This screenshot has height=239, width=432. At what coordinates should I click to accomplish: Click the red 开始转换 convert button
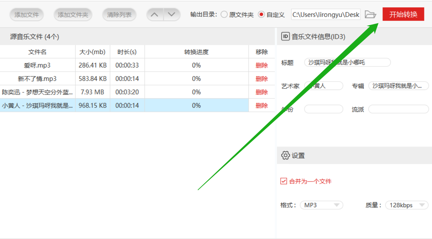tap(403, 14)
